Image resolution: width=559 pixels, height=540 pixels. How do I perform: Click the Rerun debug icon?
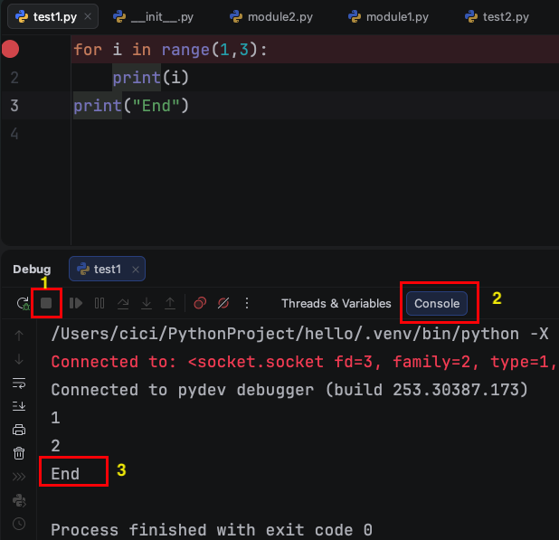pos(22,304)
